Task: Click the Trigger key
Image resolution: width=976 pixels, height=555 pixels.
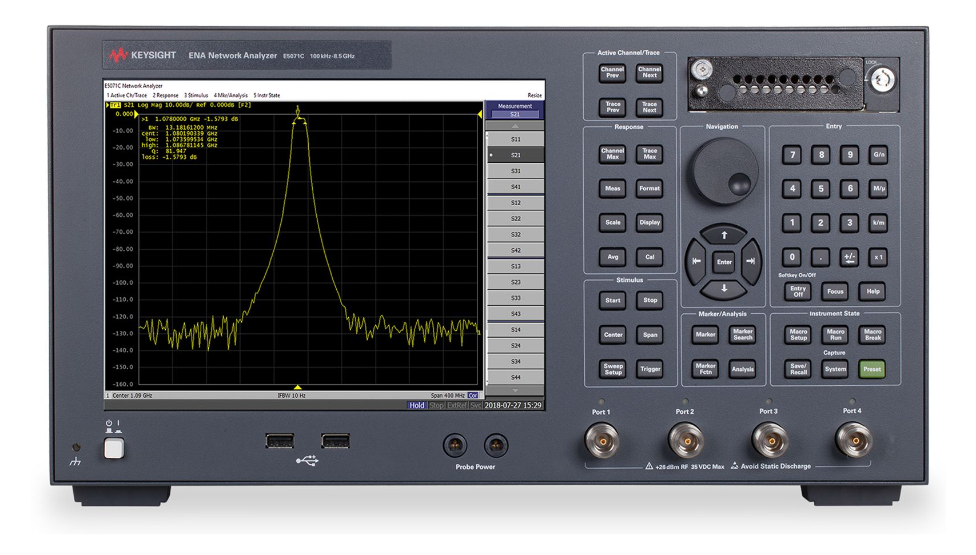Action: click(650, 369)
